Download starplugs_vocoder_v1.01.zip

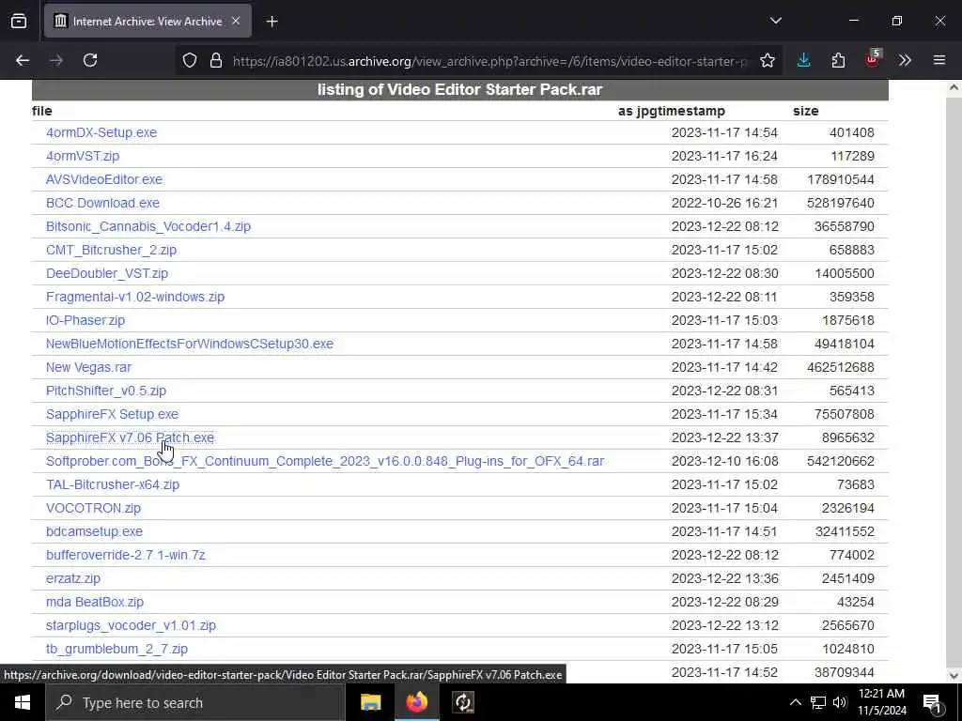pos(131,625)
